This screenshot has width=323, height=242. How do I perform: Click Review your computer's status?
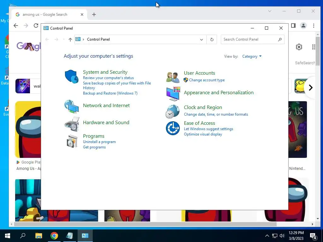tap(109, 78)
